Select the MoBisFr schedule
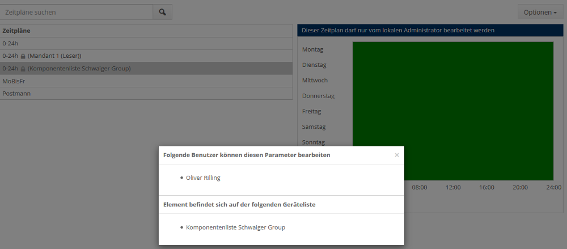This screenshot has height=249, width=567. (14, 81)
